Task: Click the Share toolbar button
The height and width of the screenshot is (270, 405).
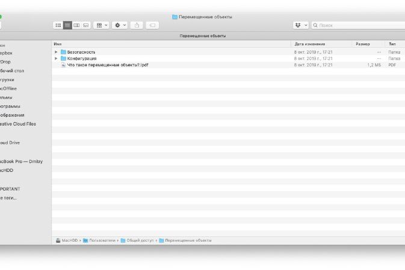Action: tap(137, 25)
